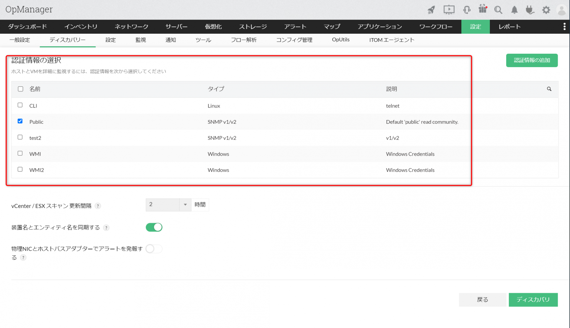Image resolution: width=570 pixels, height=328 pixels.
Task: Click the 認証情報の追加 button
Action: click(532, 60)
